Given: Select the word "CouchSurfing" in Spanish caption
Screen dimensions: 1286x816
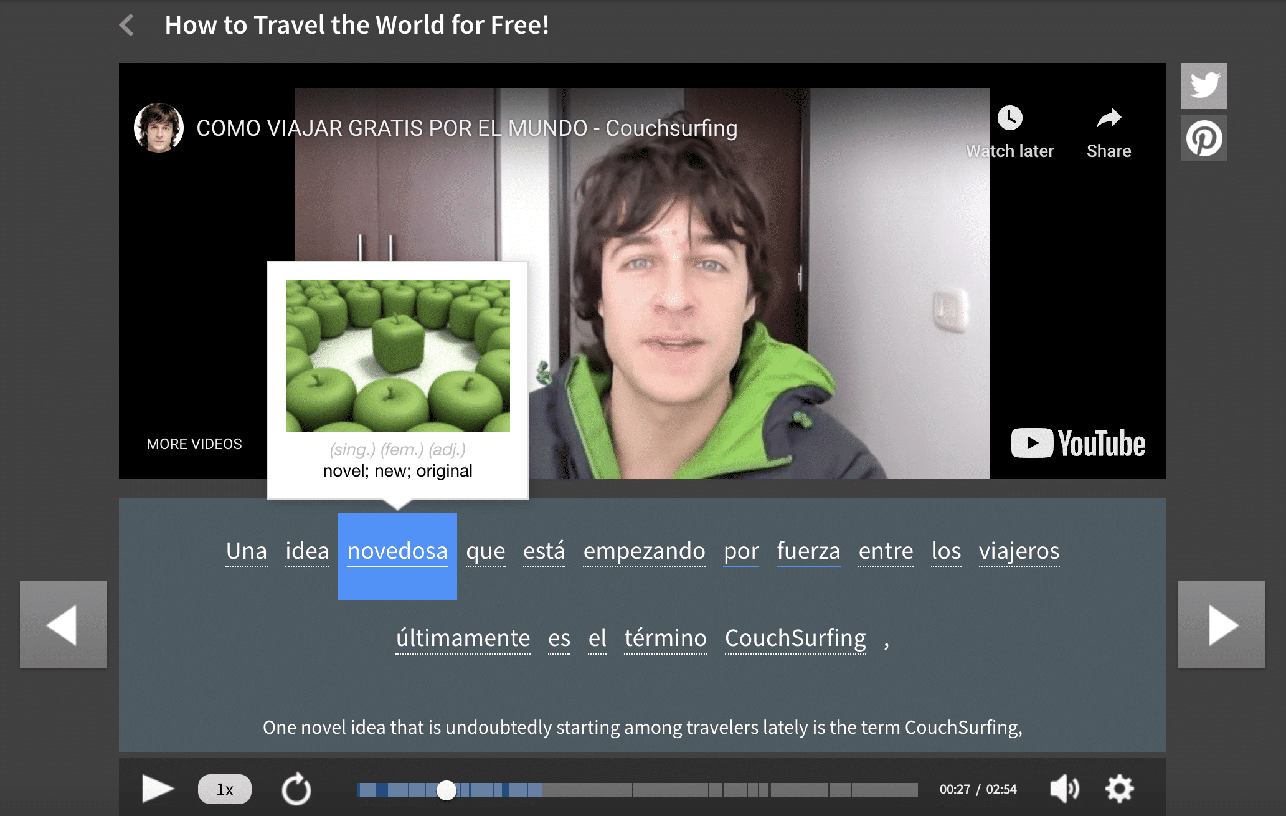Looking at the screenshot, I should [795, 638].
